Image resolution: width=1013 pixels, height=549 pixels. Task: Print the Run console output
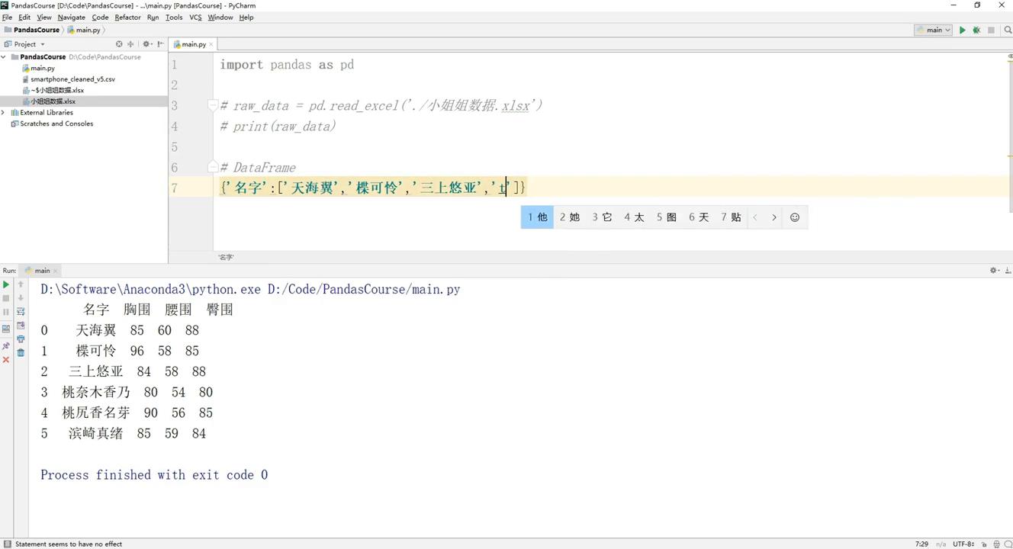point(21,339)
